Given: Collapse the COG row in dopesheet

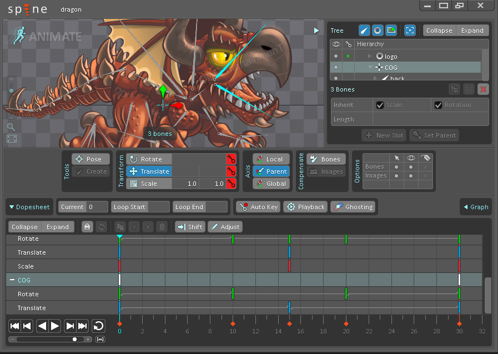Looking at the screenshot, I should (x=12, y=280).
